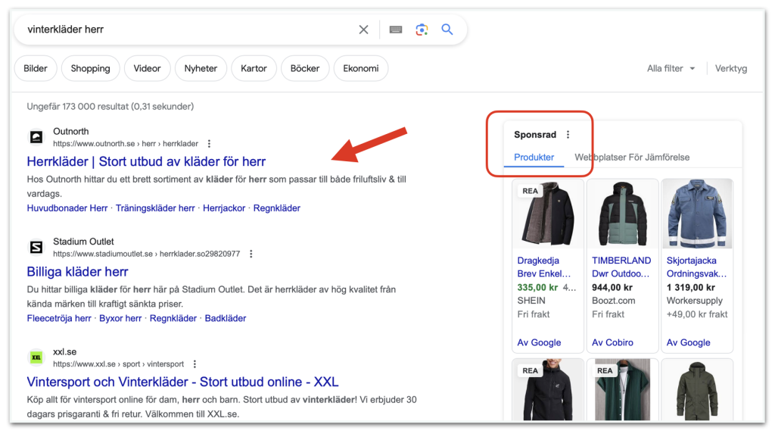Select the '1 319,00 kr' price
The height and width of the screenshot is (437, 775).
click(690, 287)
